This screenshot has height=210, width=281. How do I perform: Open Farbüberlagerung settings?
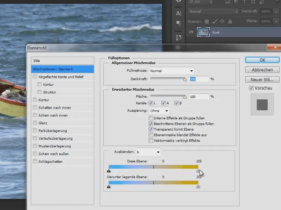coord(53,131)
